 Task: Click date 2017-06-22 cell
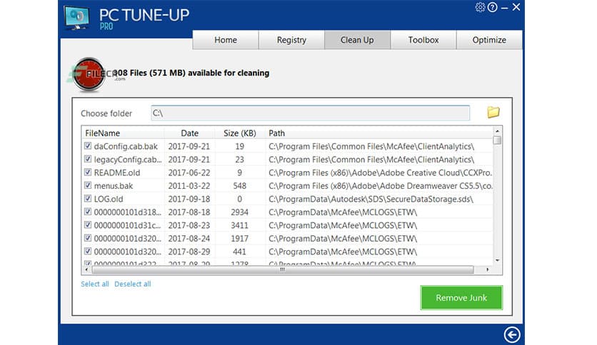(189, 172)
